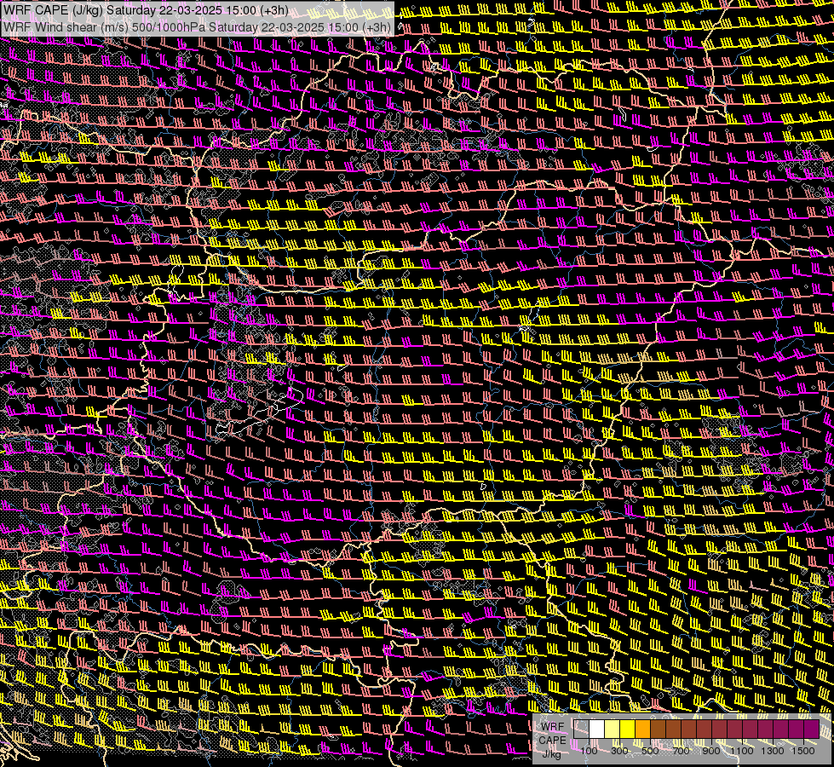Click the WRF Wind shear 500/1000hPa title line
Image resolution: width=834 pixels, height=767 pixels.
point(198,27)
